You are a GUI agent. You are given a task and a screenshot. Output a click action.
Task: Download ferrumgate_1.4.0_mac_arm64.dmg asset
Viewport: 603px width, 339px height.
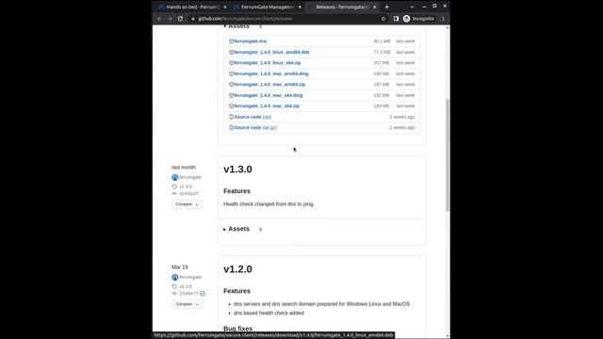point(271,73)
